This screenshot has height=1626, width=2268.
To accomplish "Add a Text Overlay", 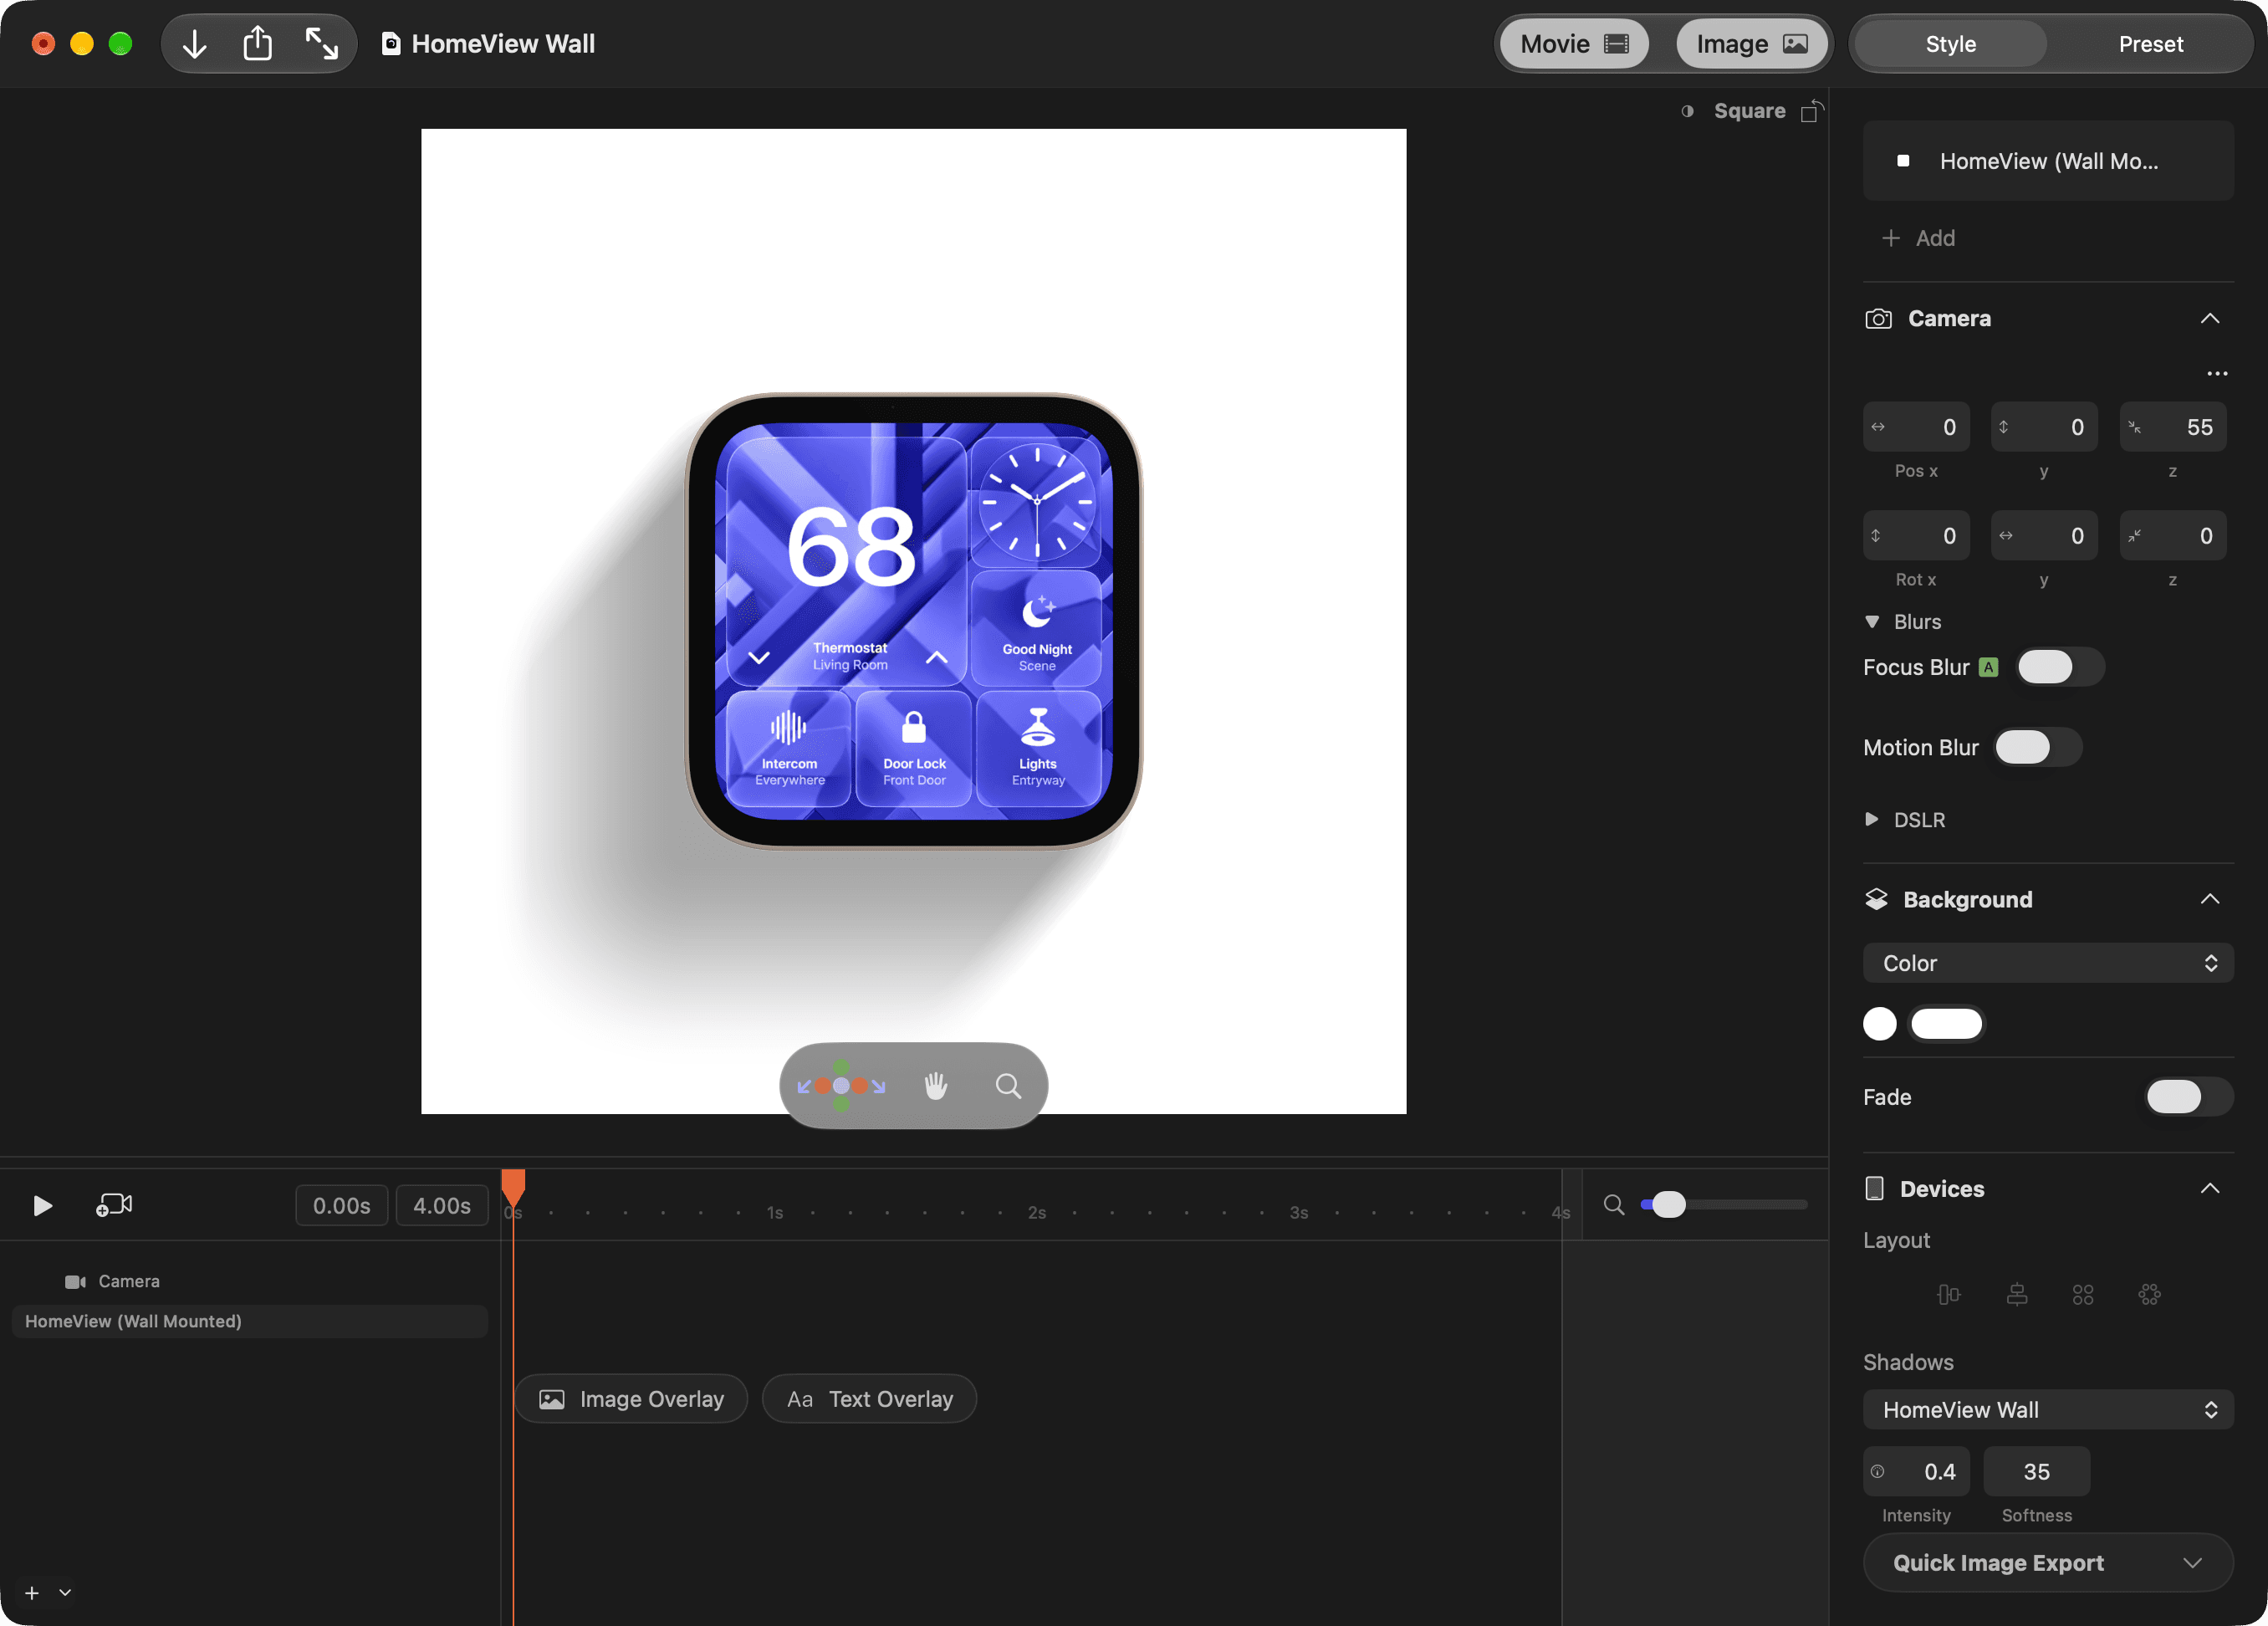I will (869, 1399).
